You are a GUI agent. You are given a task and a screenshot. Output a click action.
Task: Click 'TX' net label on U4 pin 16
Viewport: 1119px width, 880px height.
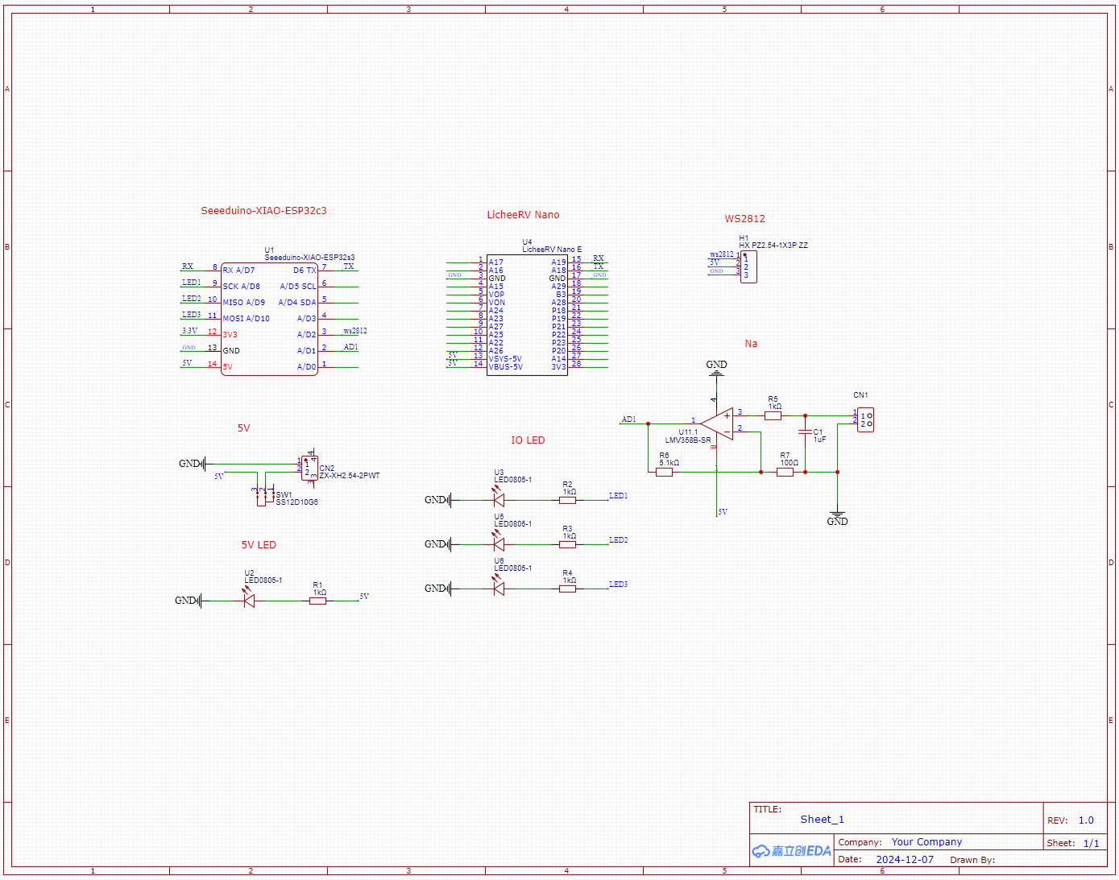click(598, 266)
